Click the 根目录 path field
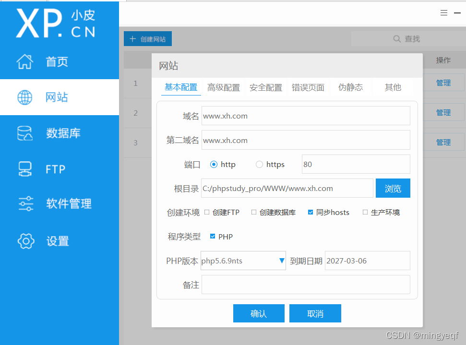 click(287, 188)
